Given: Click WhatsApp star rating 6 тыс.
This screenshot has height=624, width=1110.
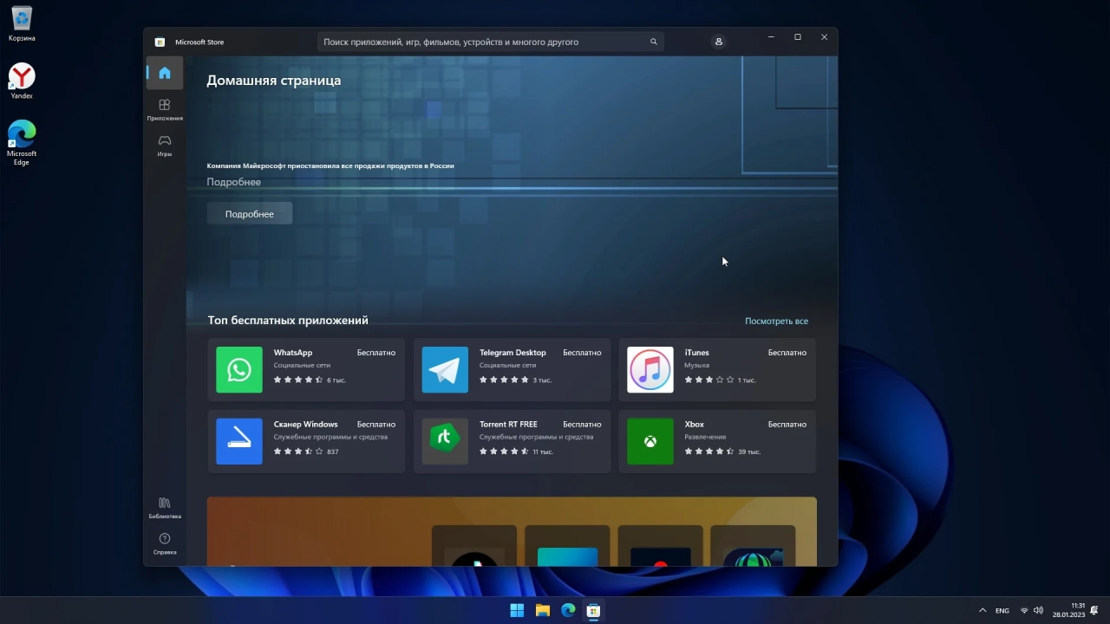Looking at the screenshot, I should 310,380.
